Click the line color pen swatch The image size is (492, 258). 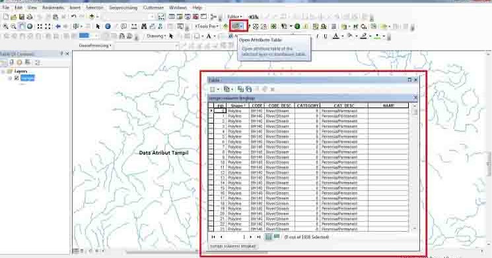point(364,36)
